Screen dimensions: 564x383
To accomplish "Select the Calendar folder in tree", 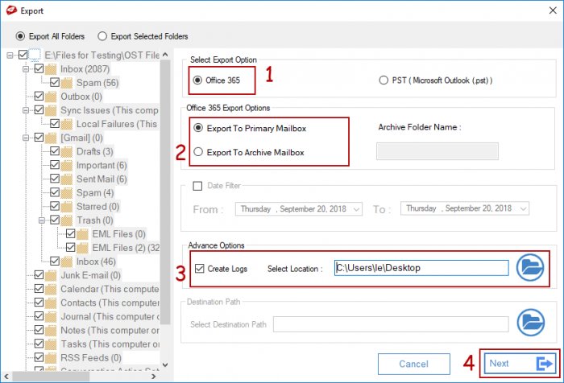I will [x=110, y=289].
